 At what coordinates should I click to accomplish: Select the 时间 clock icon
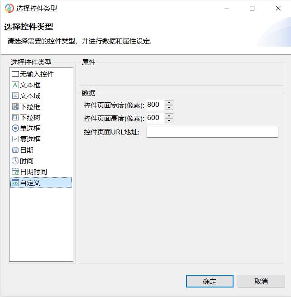[15, 161]
